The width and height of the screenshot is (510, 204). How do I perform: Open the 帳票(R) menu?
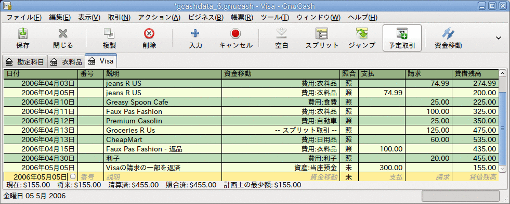242,17
